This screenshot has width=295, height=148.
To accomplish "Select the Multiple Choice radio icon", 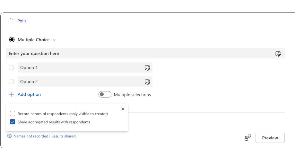I will [12, 40].
